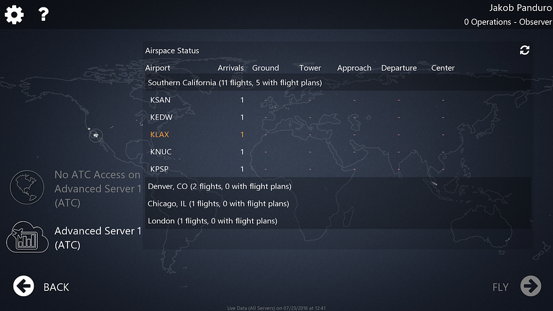Open the settings gear icon
Screen dimensions: 553x311
point(14,14)
